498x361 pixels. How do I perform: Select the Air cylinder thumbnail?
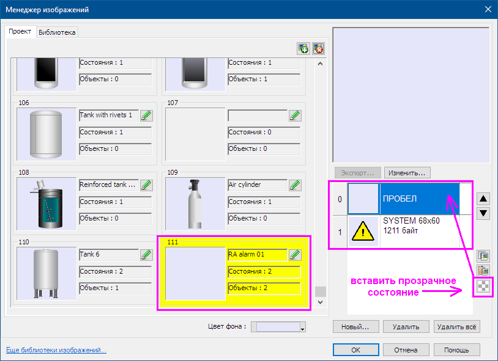[195, 203]
